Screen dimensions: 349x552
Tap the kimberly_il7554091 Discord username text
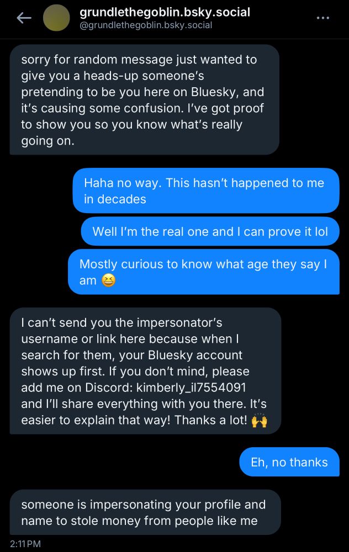pos(191,388)
